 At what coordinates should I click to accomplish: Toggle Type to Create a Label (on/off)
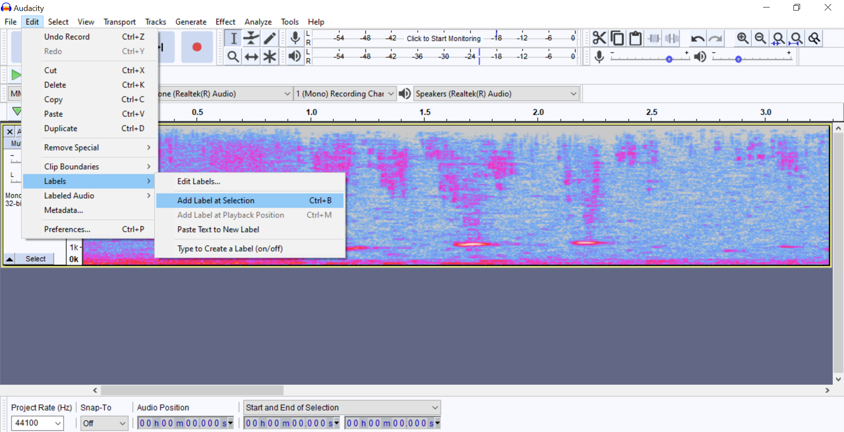click(x=250, y=249)
